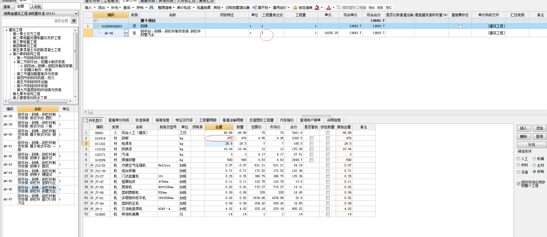The height and width of the screenshot is (237, 547).
Task: Expand machine row J7-55 剪板机
Action: pyautogui.click(x=92, y=187)
